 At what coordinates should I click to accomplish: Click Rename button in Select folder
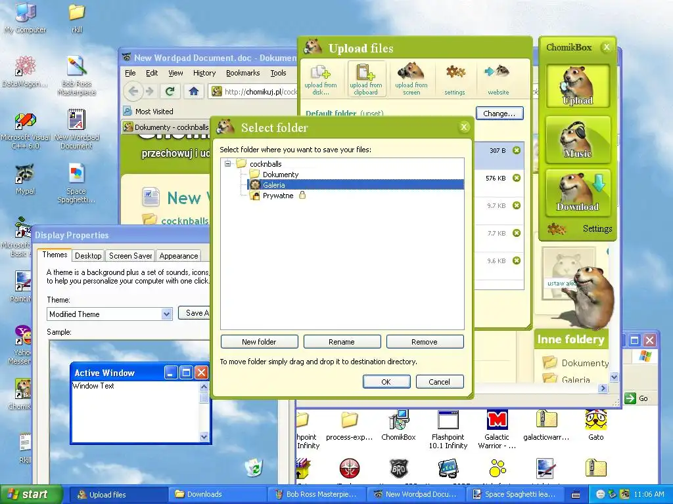[342, 341]
